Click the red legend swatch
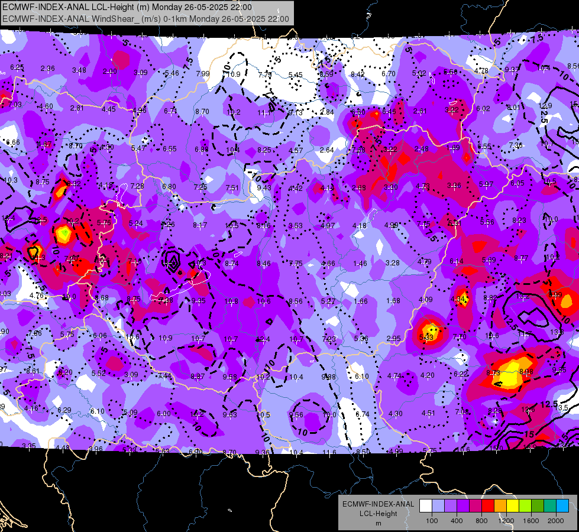The image size is (579, 532). [x=488, y=506]
